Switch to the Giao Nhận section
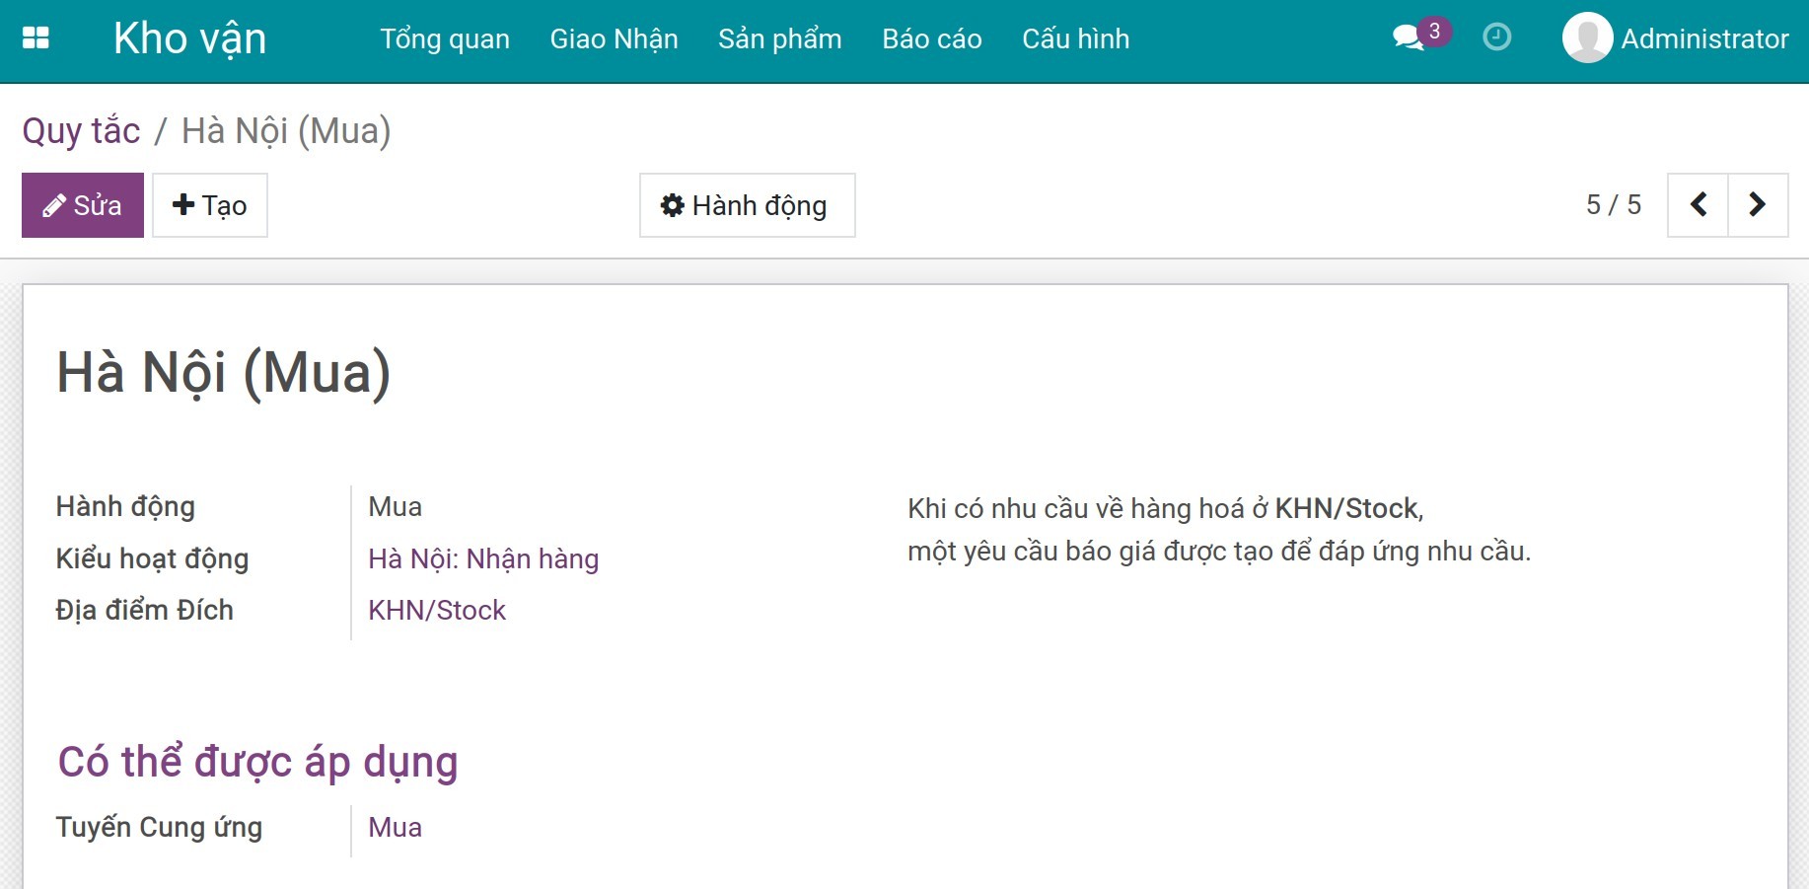 614,39
